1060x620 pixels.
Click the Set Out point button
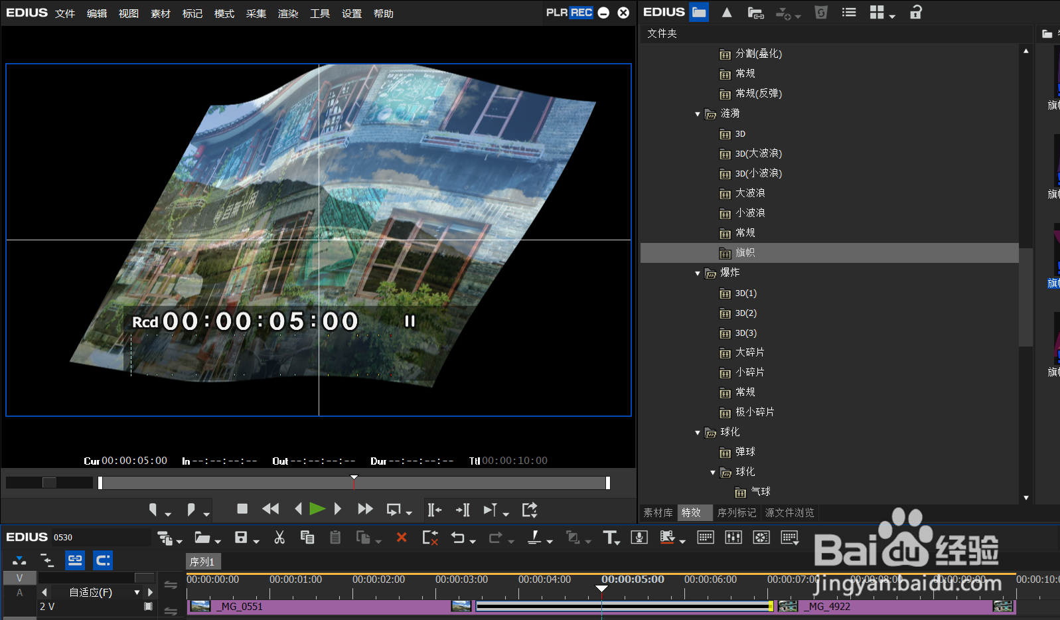tap(191, 510)
